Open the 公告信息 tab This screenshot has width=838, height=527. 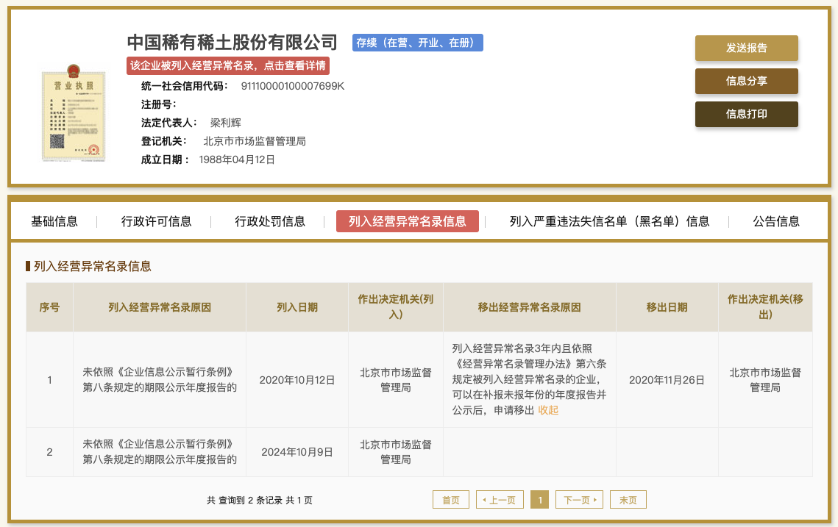click(x=776, y=221)
